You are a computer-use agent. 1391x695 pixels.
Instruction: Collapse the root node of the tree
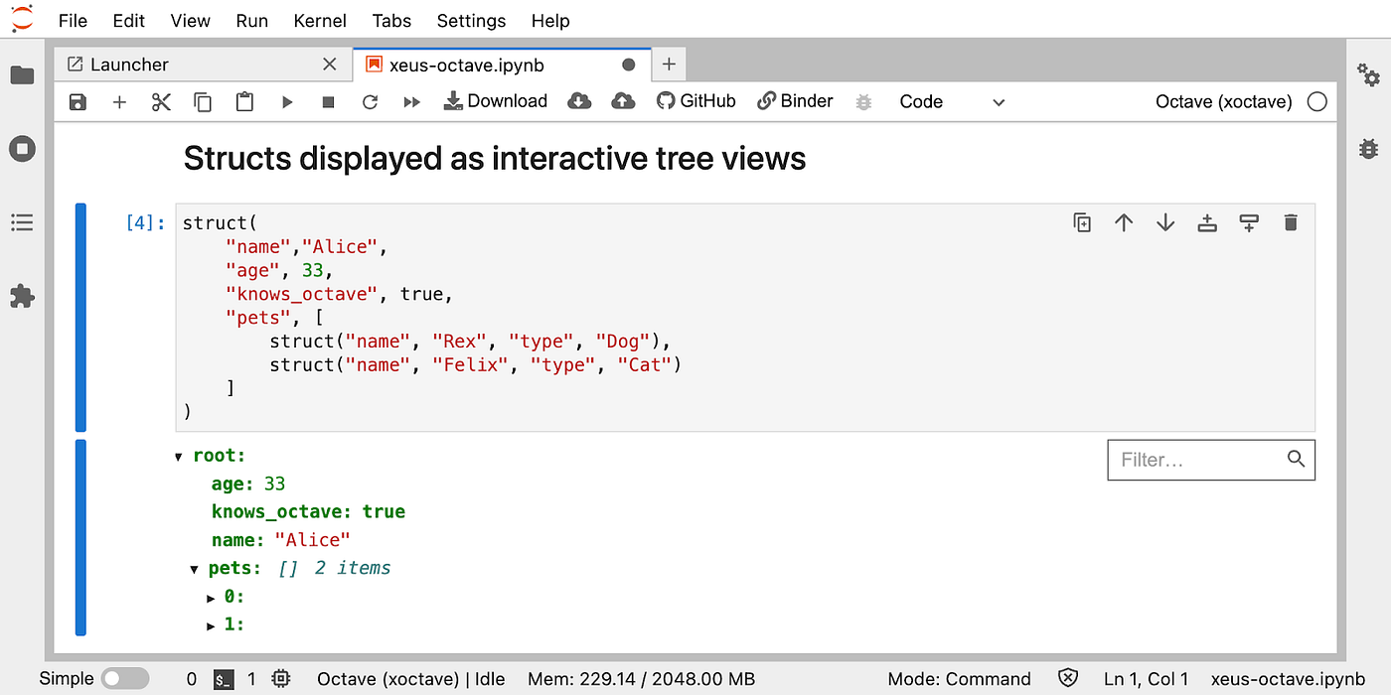pyautogui.click(x=178, y=457)
